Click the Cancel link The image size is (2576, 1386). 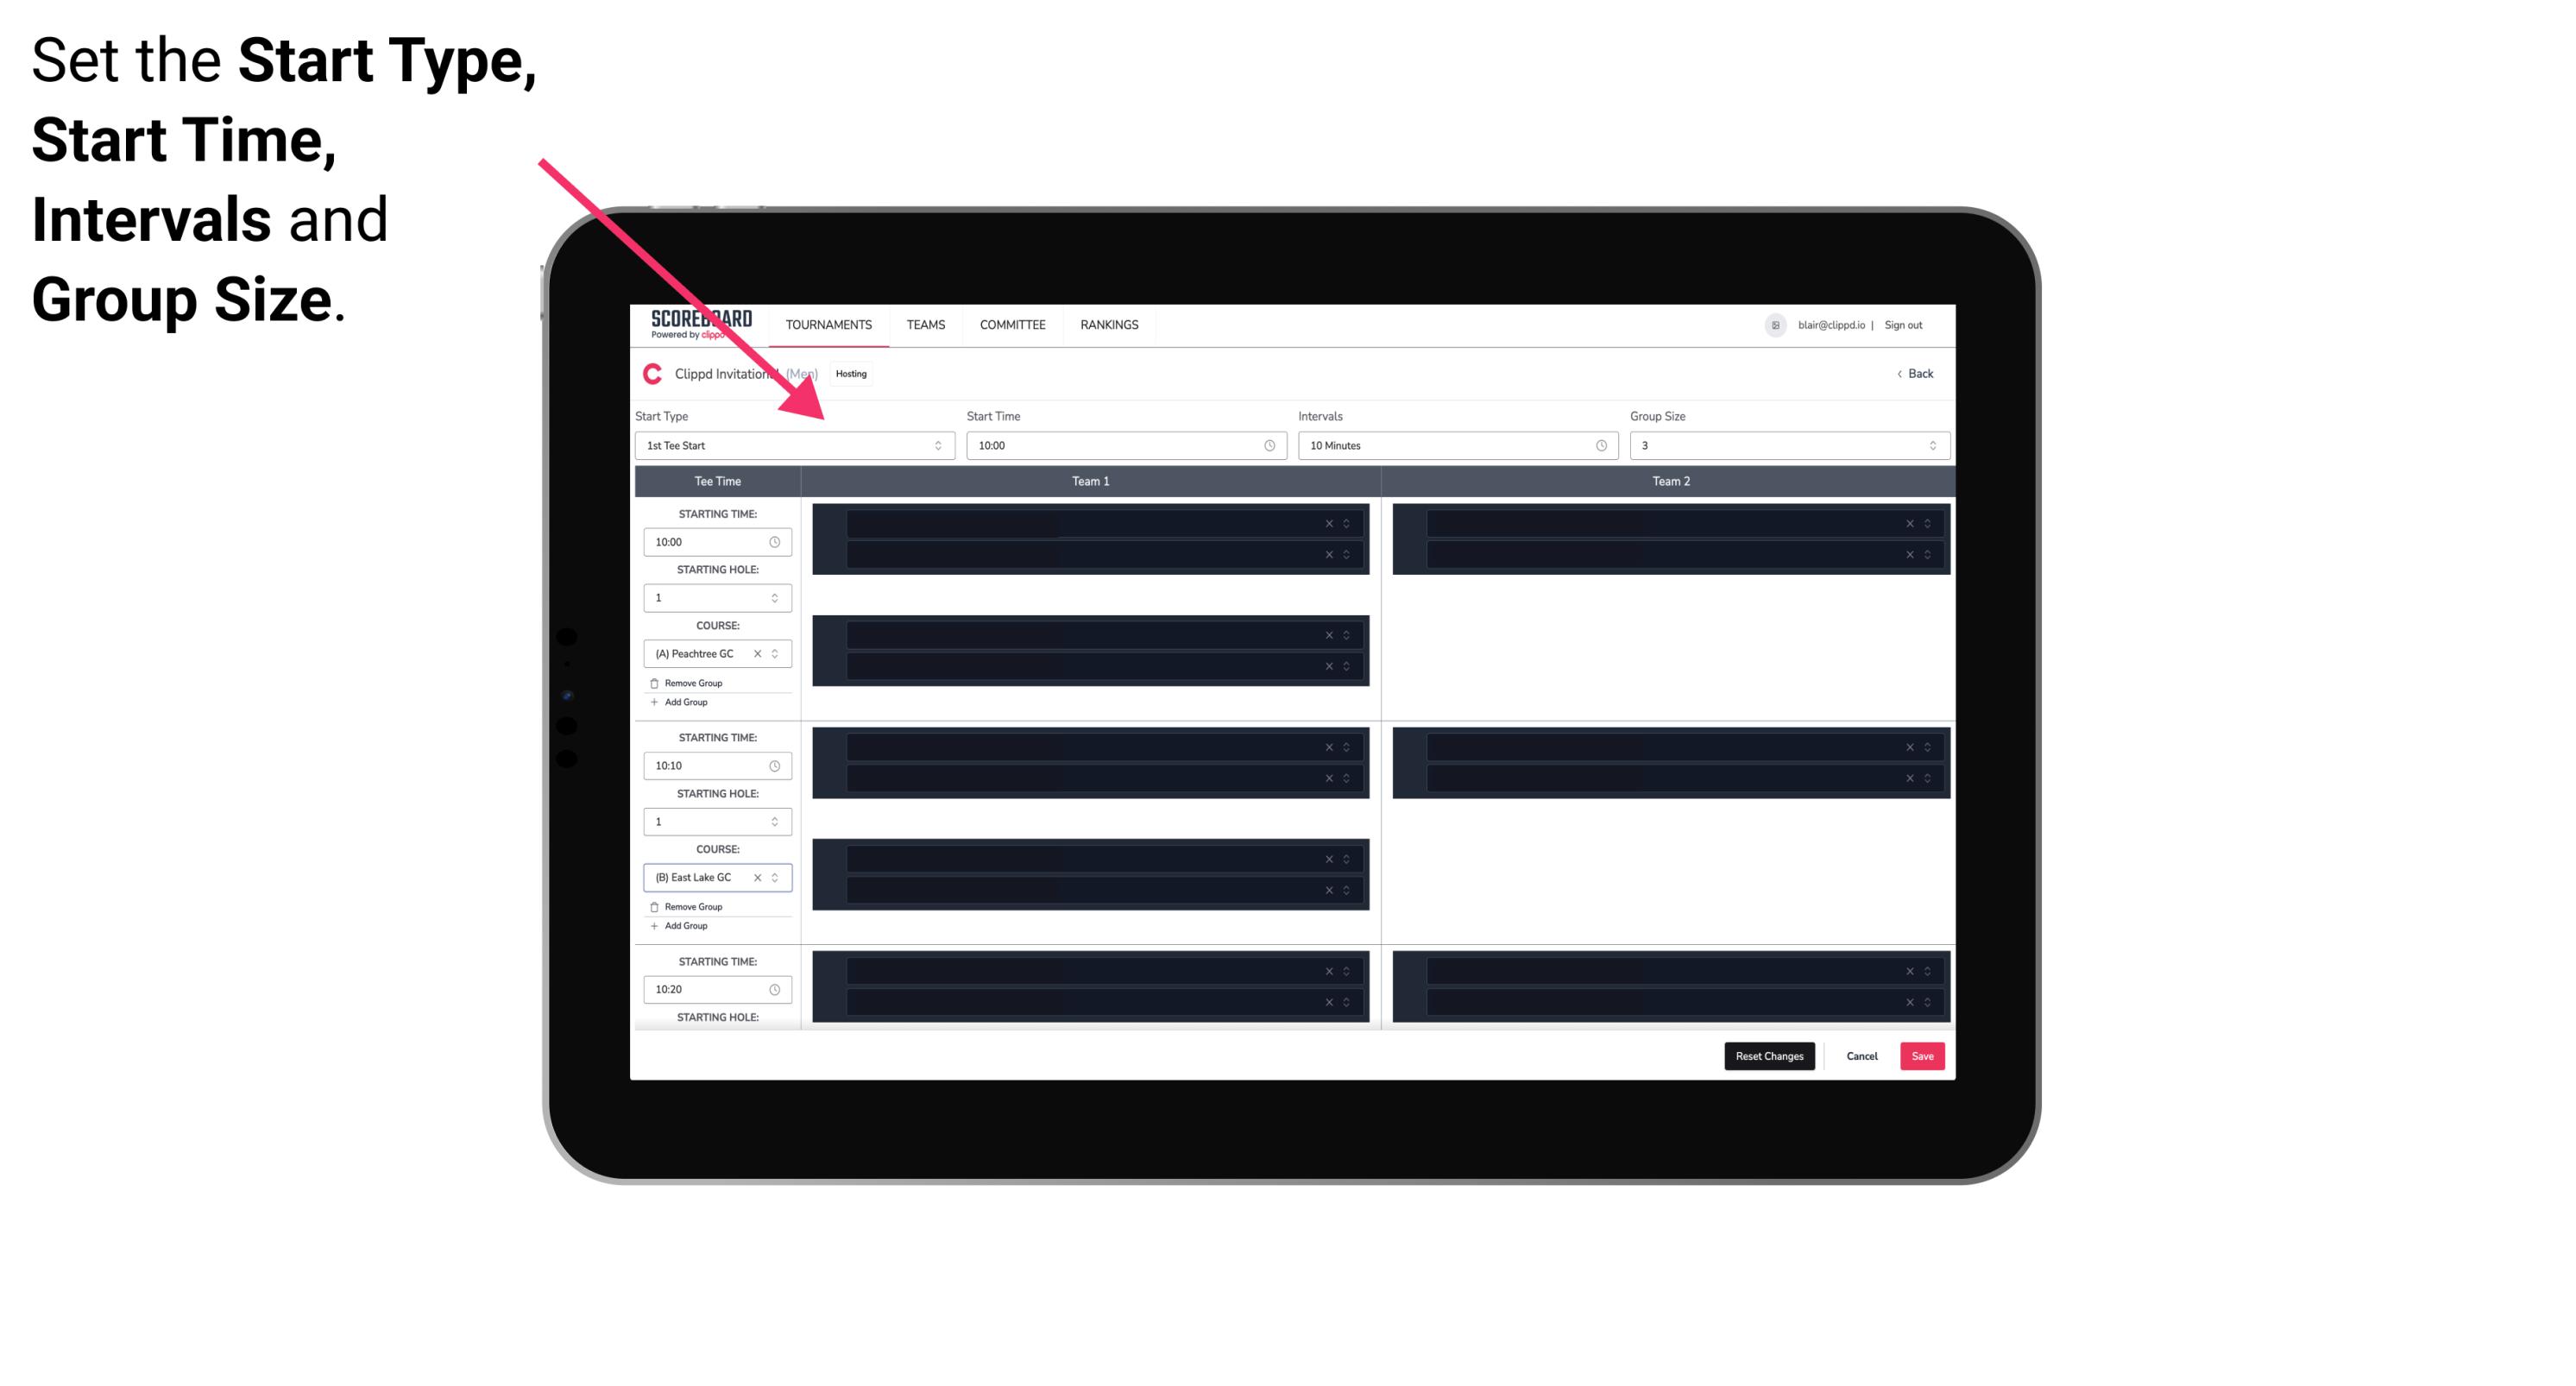tap(1861, 1055)
